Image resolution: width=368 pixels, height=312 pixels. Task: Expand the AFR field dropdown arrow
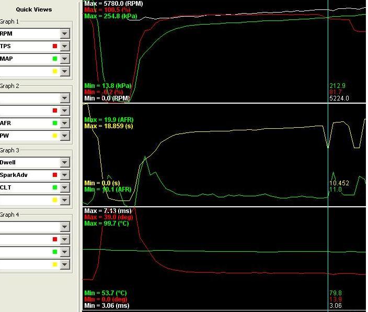(64, 123)
